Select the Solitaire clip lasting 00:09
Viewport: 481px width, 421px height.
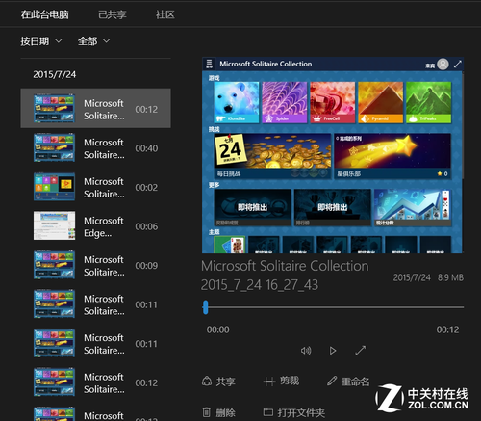95,265
